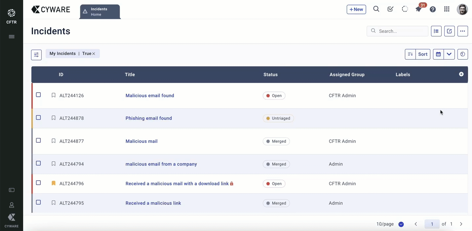Check the box for ALT244877

[38, 141]
